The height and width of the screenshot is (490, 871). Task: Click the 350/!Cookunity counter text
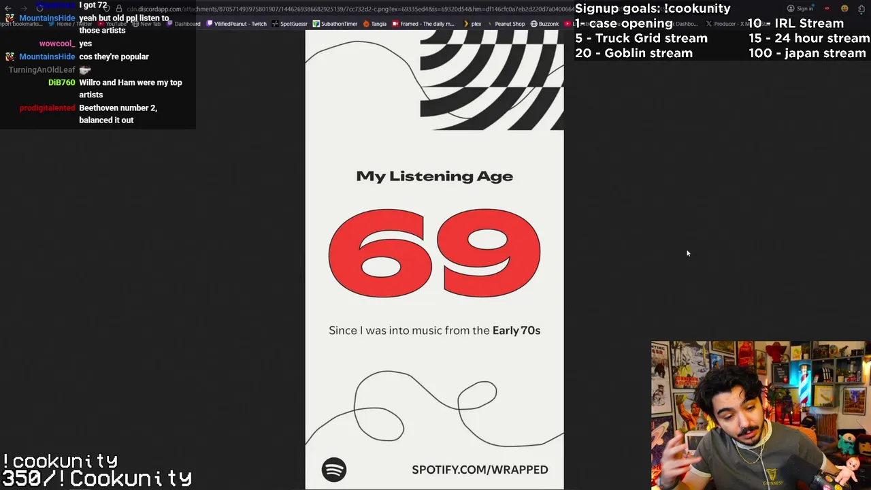pyautogui.click(x=97, y=478)
